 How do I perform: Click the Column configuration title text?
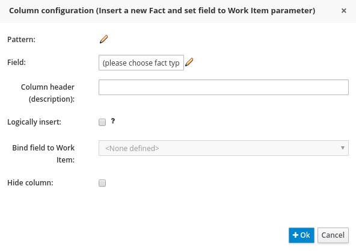(x=162, y=11)
